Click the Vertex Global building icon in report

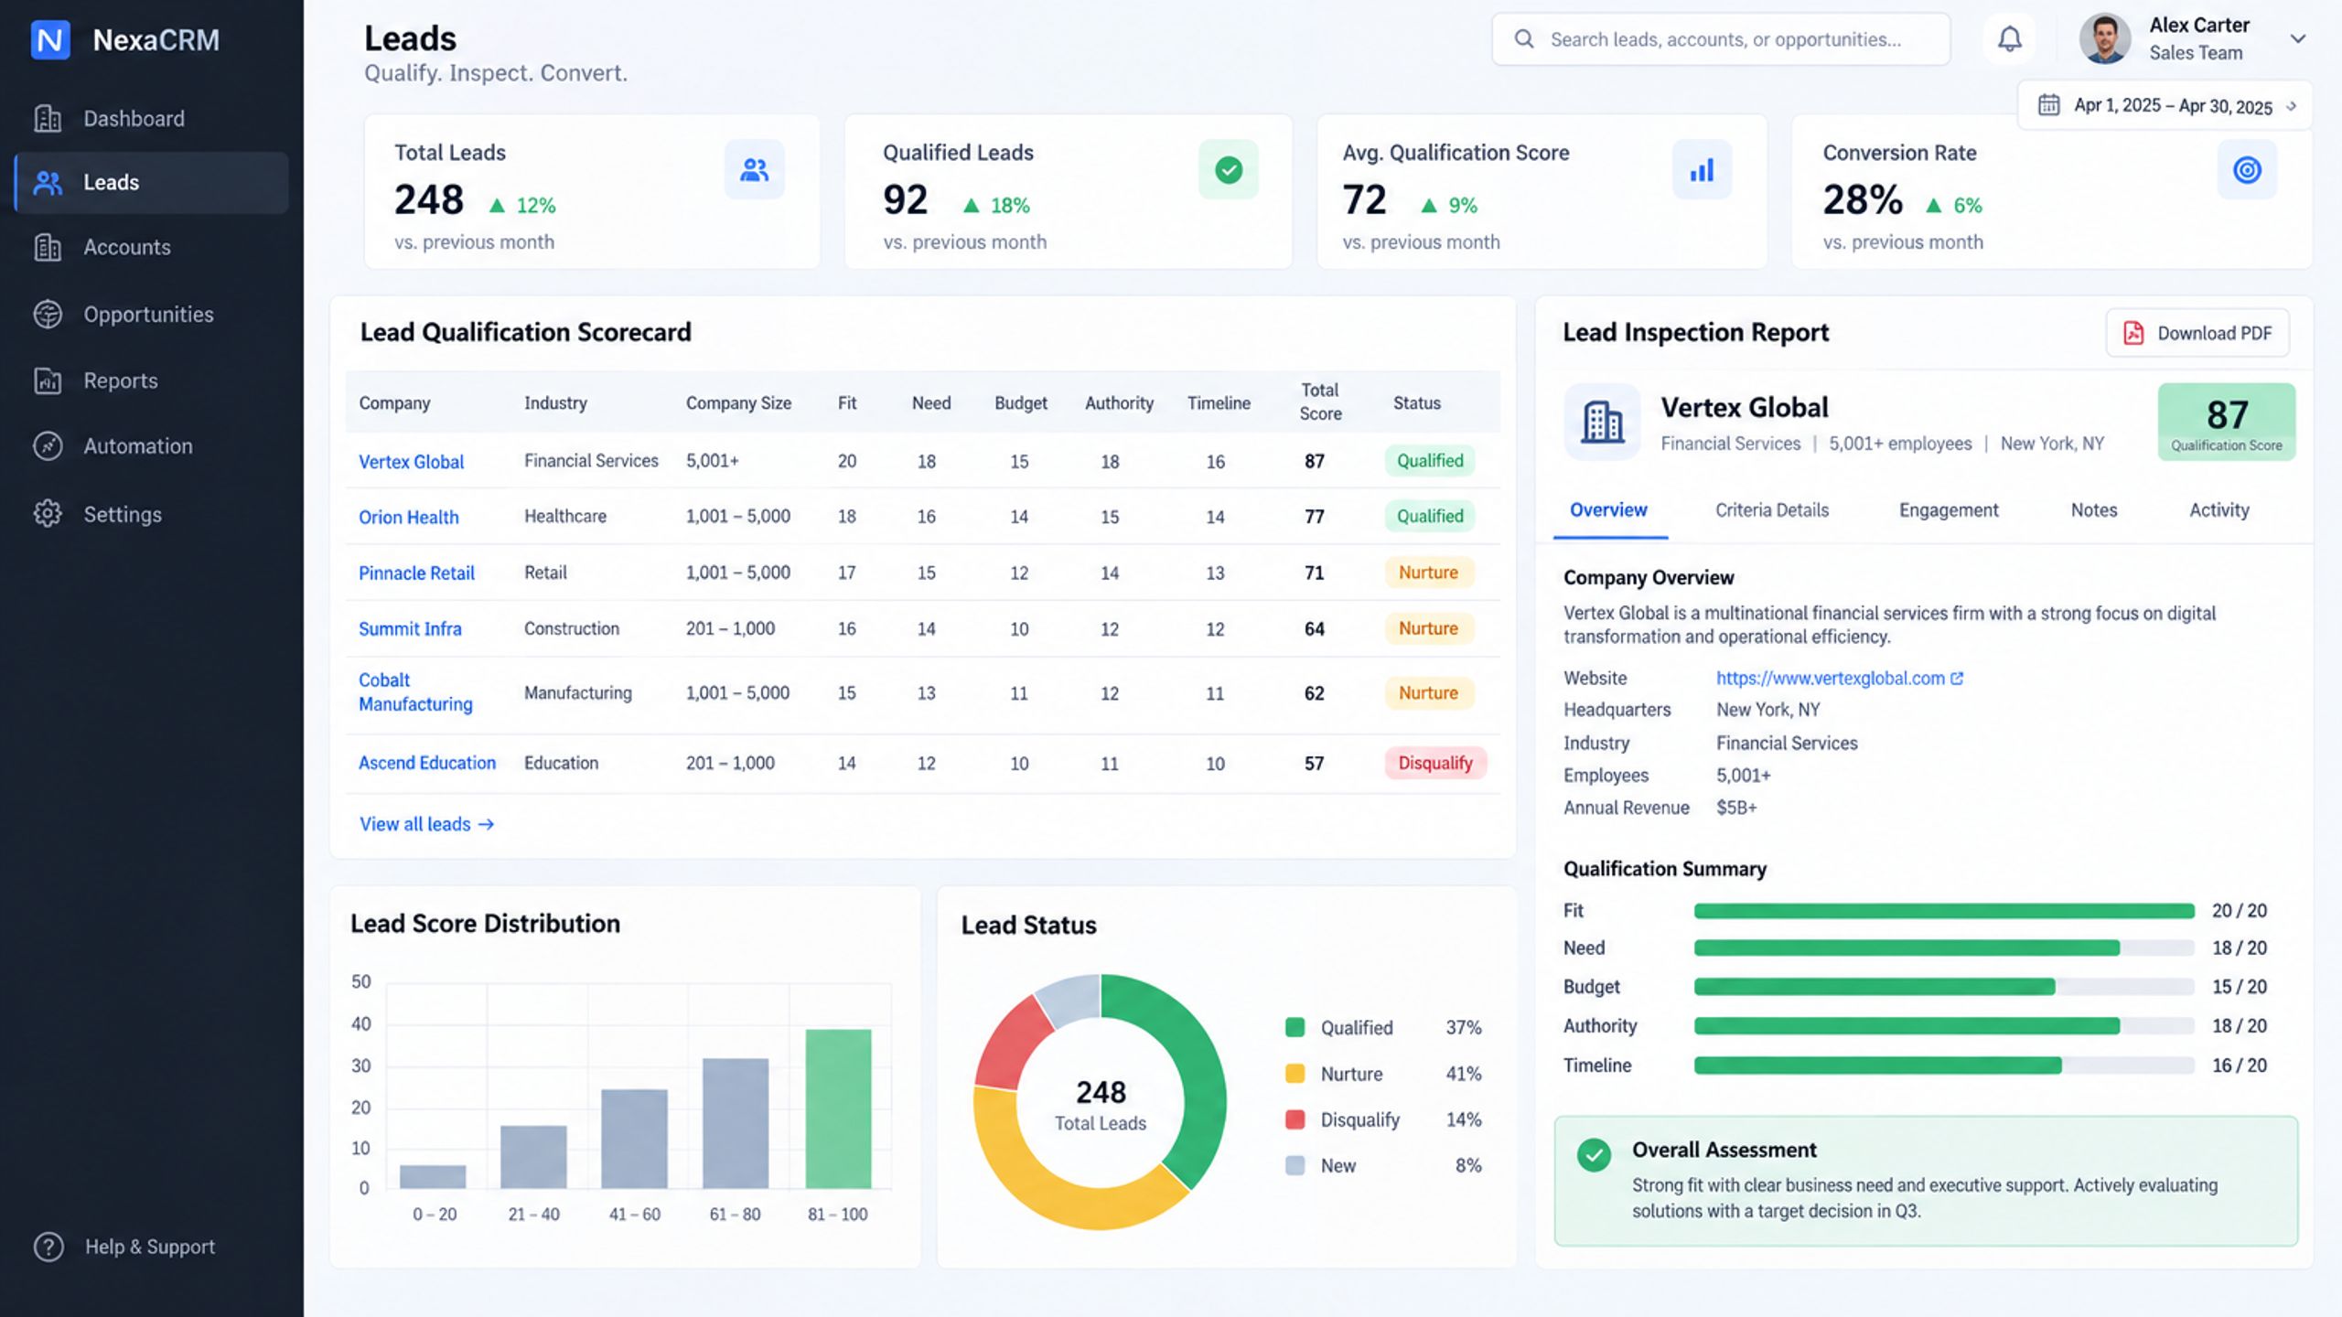1602,422
